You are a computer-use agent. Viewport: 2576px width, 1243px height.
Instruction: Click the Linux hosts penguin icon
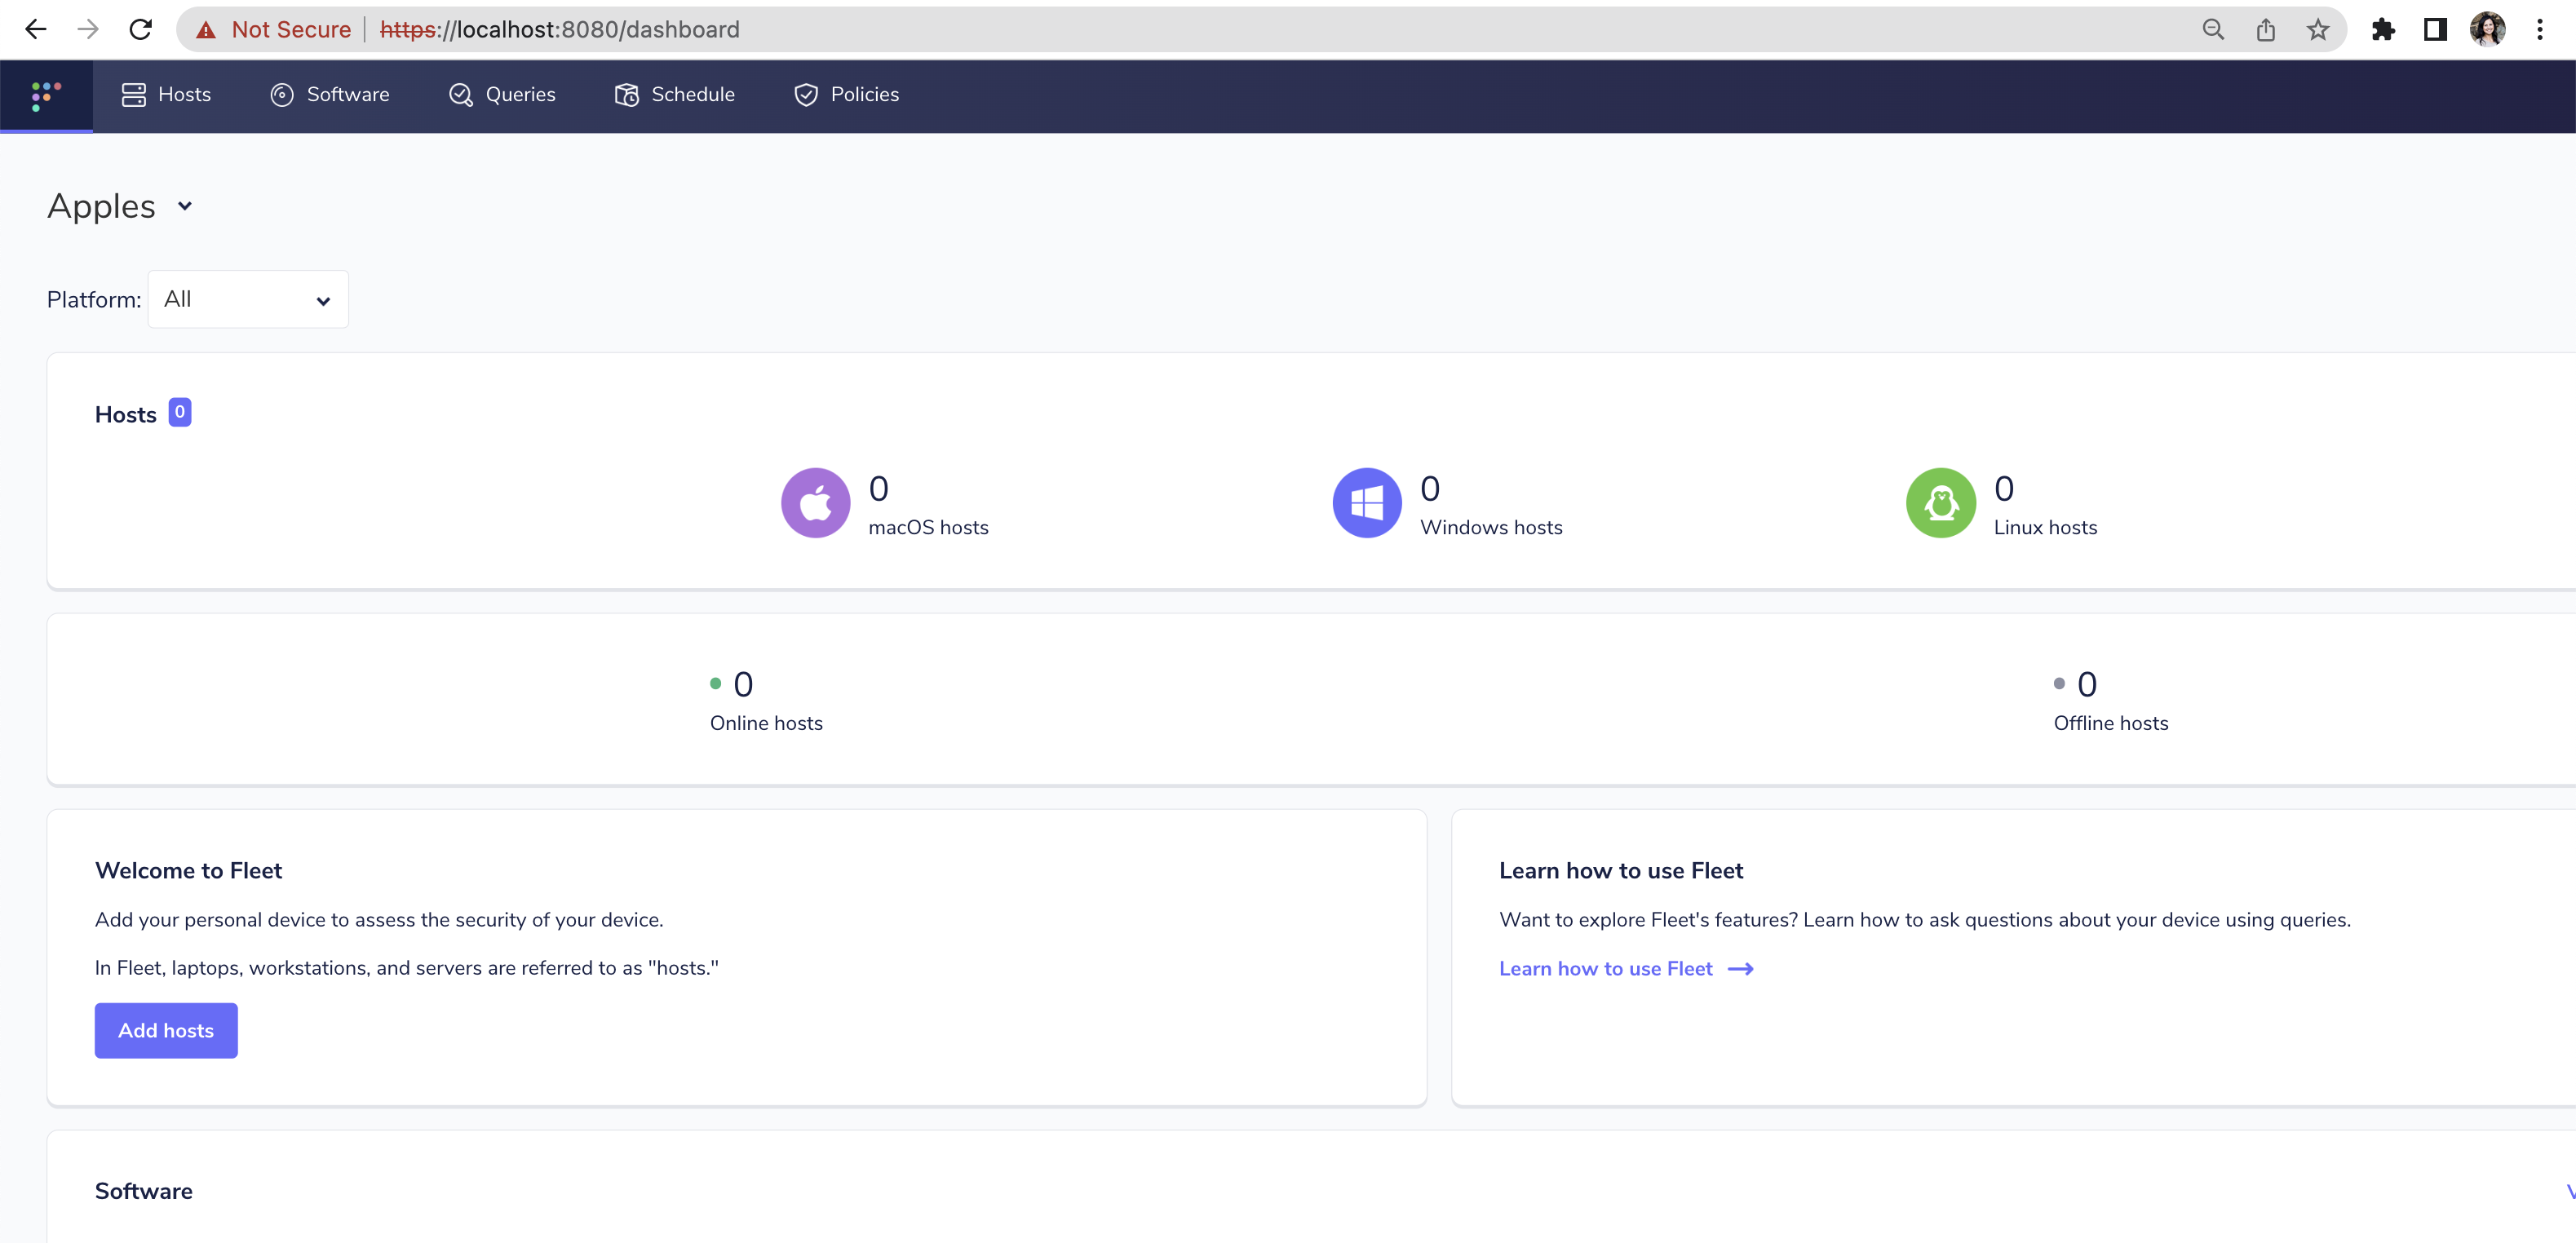1940,503
